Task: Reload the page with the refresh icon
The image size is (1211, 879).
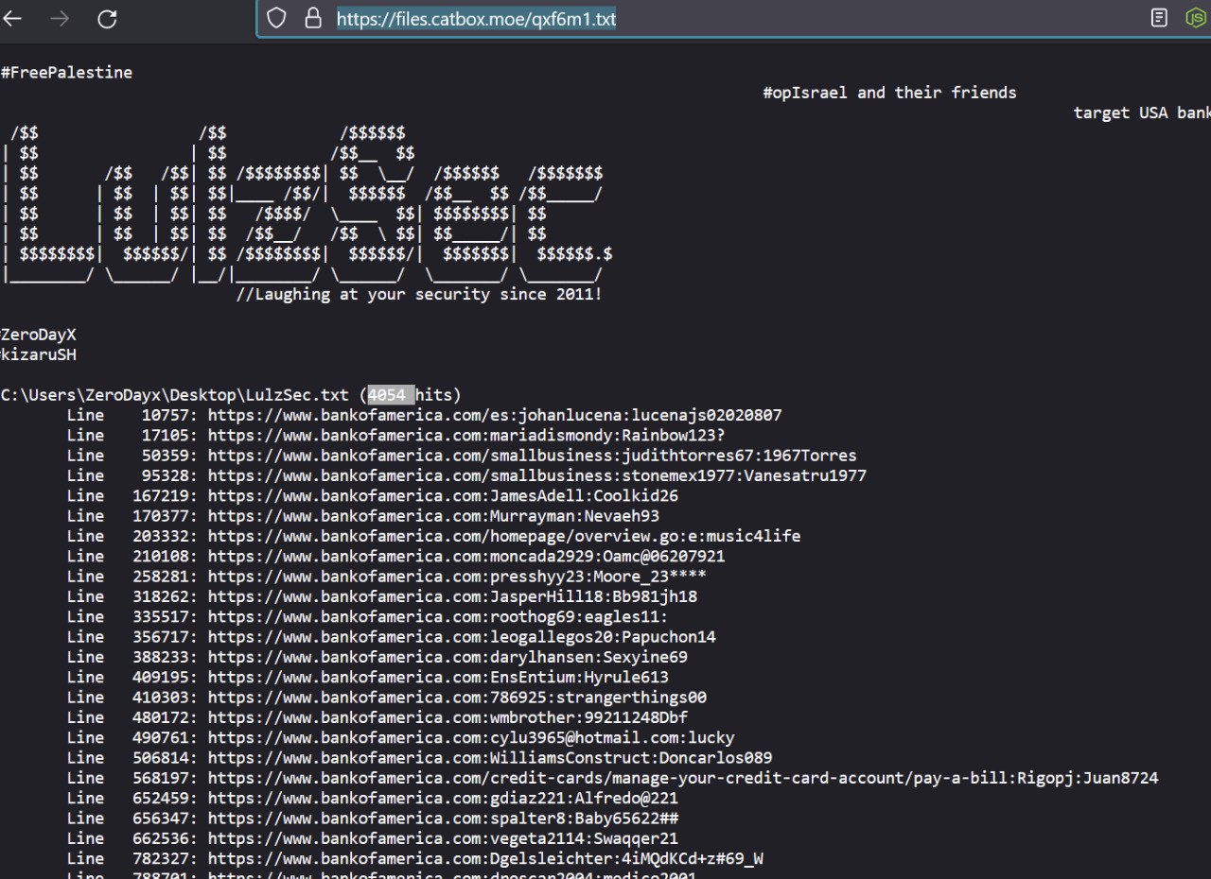Action: tap(108, 18)
